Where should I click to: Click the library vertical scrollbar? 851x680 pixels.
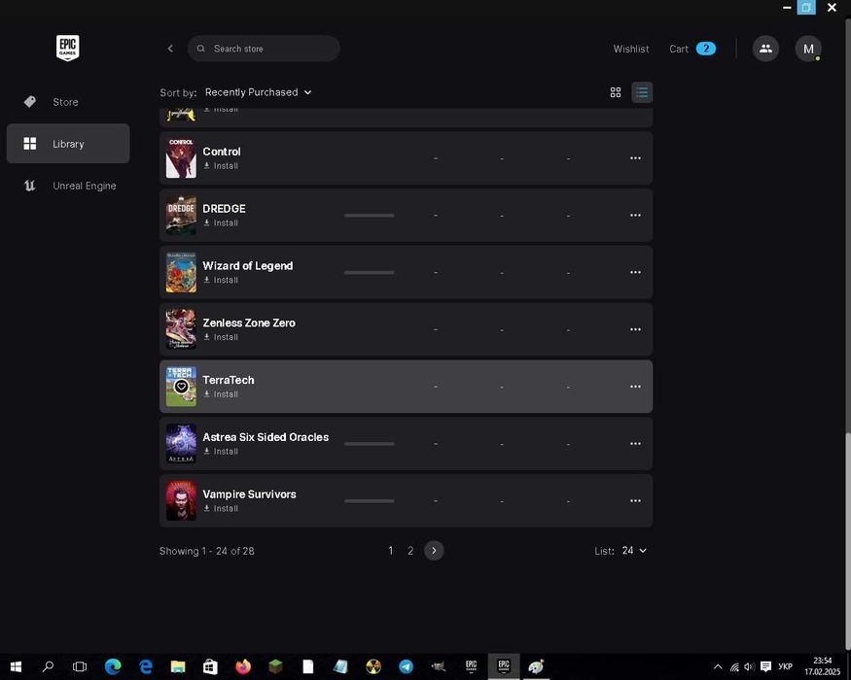(847, 541)
